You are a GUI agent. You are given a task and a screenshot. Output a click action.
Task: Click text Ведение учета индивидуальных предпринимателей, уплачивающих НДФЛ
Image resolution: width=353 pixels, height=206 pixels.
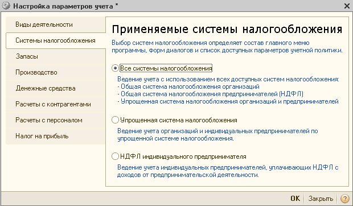point(228,171)
